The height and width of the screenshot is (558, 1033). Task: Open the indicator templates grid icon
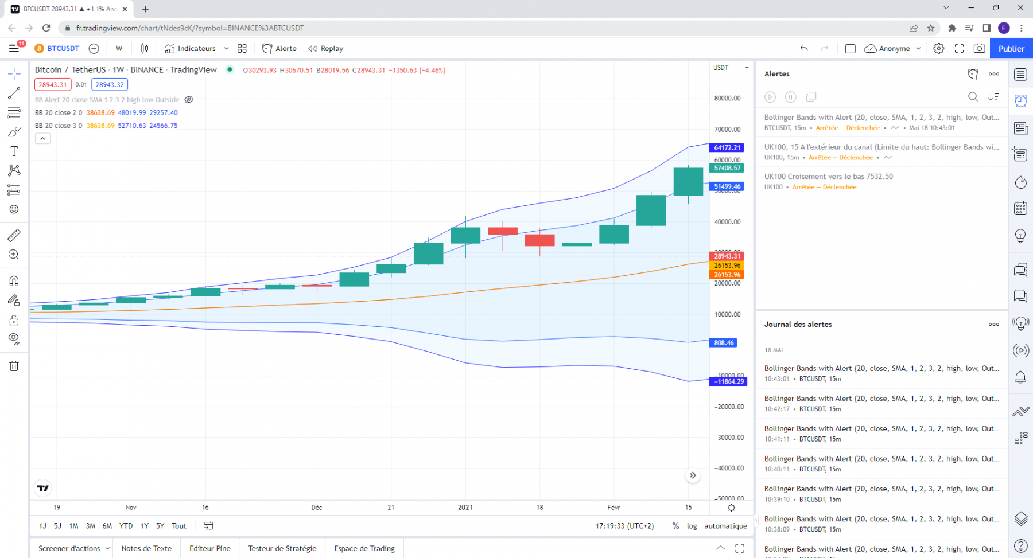tap(242, 49)
